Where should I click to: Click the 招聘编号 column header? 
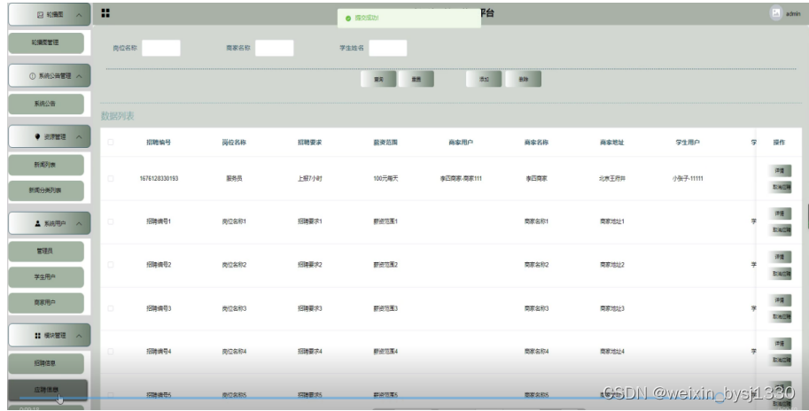click(159, 143)
